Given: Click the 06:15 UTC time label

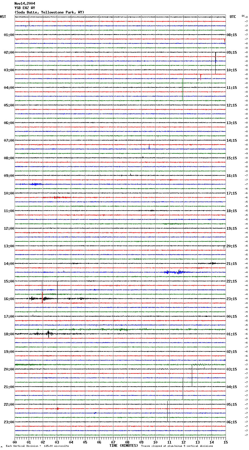Looking at the screenshot, I should click(232, 422).
